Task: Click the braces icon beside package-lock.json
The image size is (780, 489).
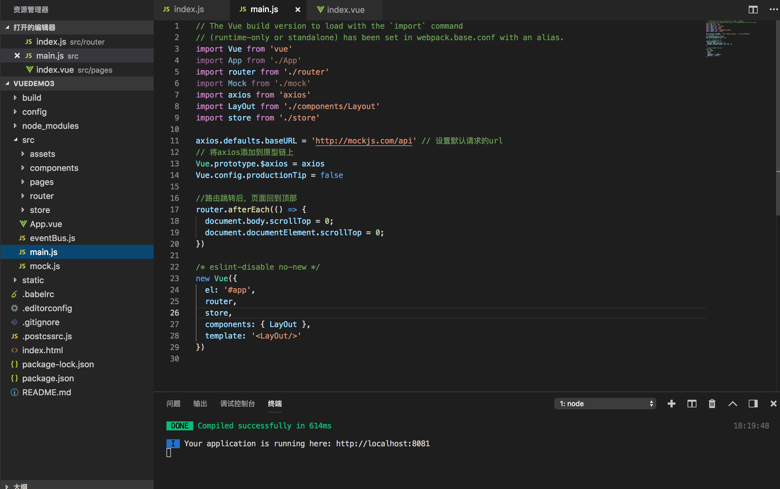Action: click(x=14, y=364)
